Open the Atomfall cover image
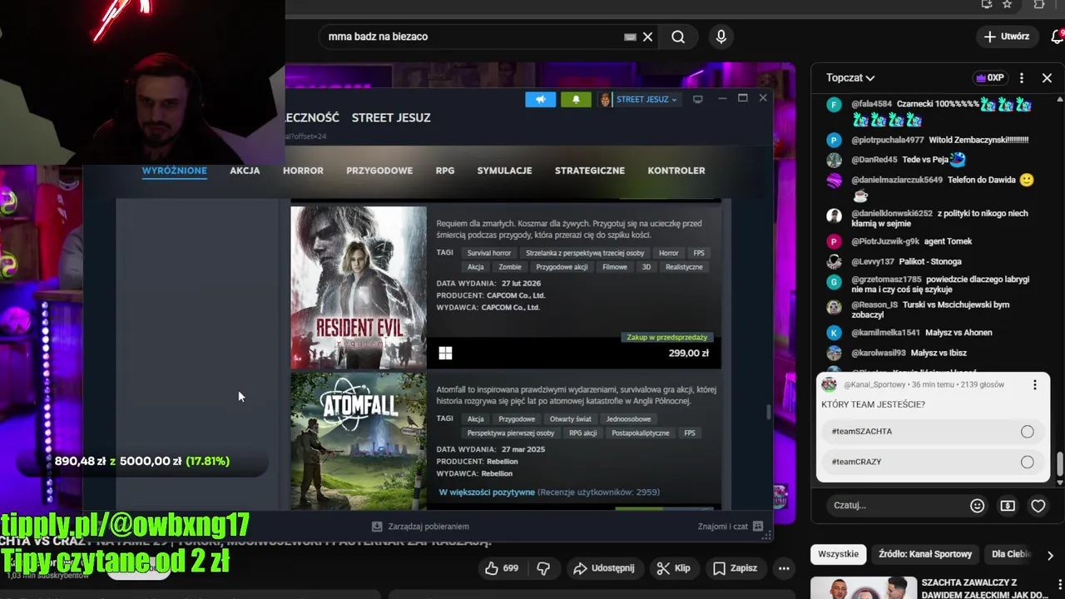This screenshot has height=599, width=1065. click(359, 441)
